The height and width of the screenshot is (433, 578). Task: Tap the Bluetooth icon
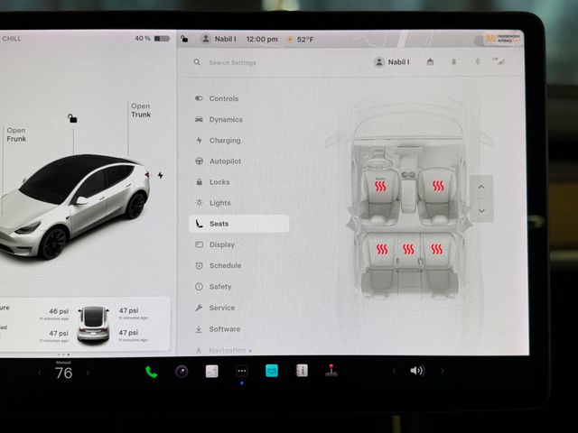(478, 62)
